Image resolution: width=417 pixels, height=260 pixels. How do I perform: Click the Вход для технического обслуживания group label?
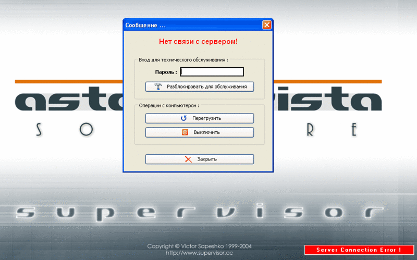click(183, 60)
